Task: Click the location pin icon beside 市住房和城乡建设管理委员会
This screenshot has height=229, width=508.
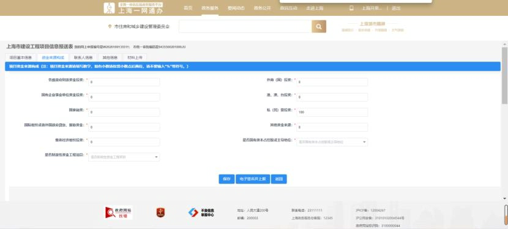Action: click(x=110, y=26)
